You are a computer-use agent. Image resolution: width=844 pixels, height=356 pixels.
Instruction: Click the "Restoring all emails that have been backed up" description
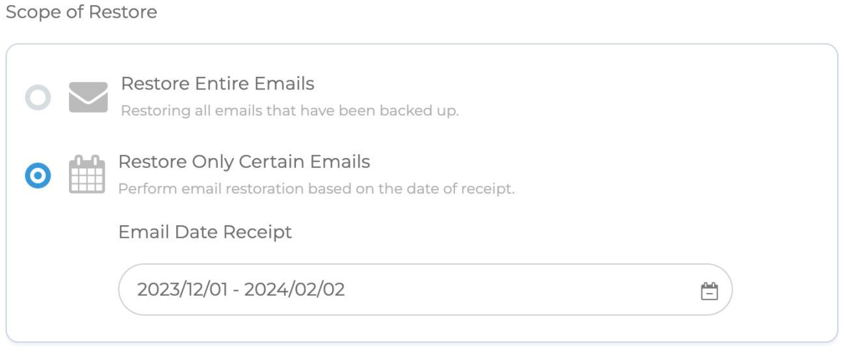[x=290, y=111]
